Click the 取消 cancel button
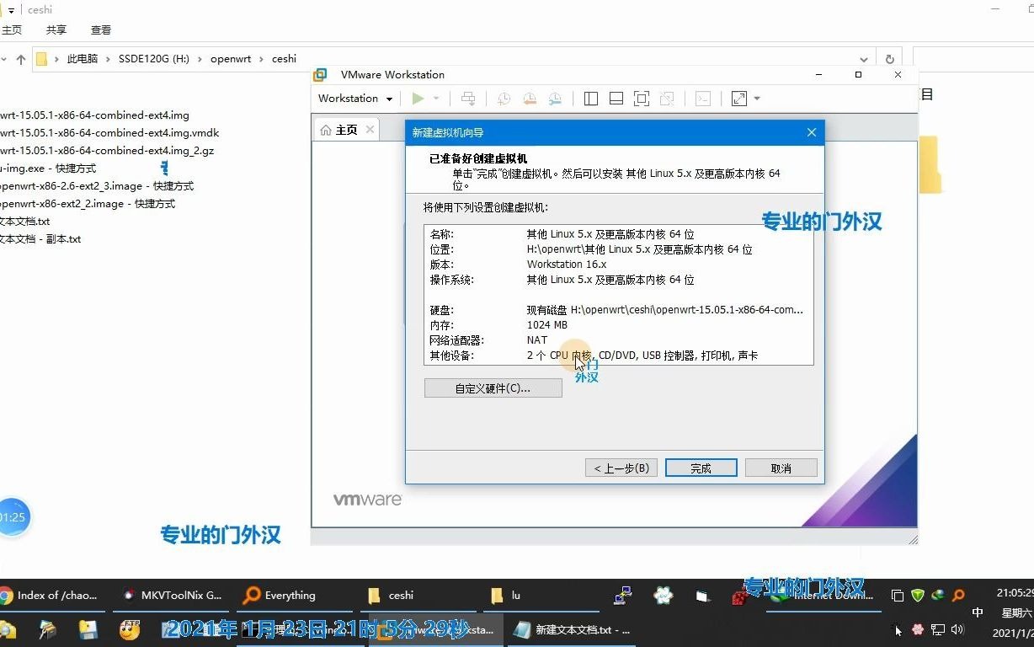1034x647 pixels. tap(781, 468)
